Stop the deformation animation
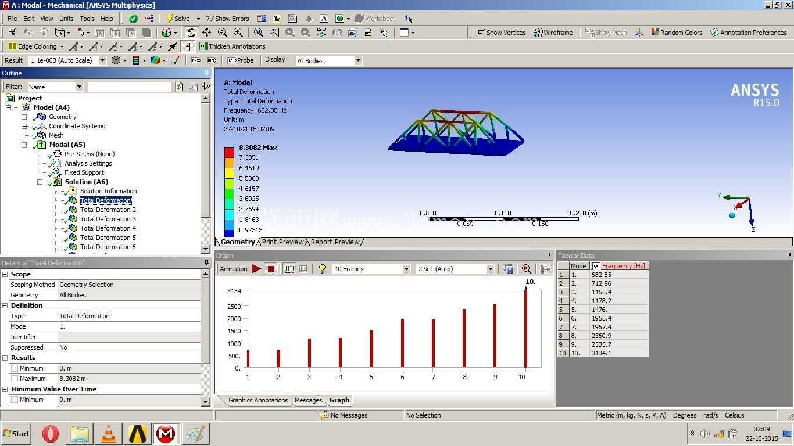The width and height of the screenshot is (794, 446). (x=271, y=269)
